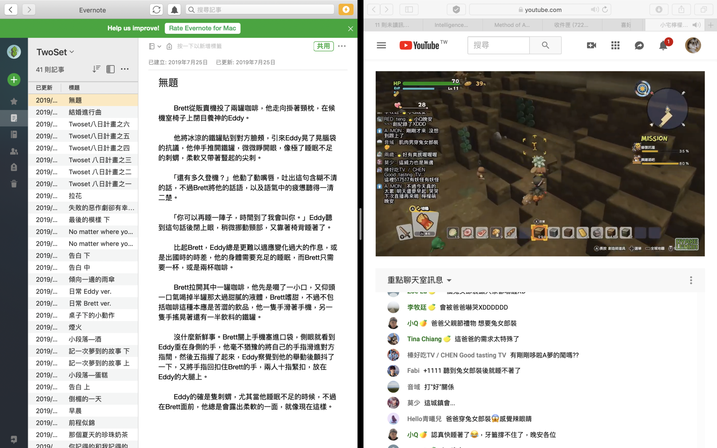Go forward in Evernote navigation
The image size is (717, 448).
click(x=29, y=9)
